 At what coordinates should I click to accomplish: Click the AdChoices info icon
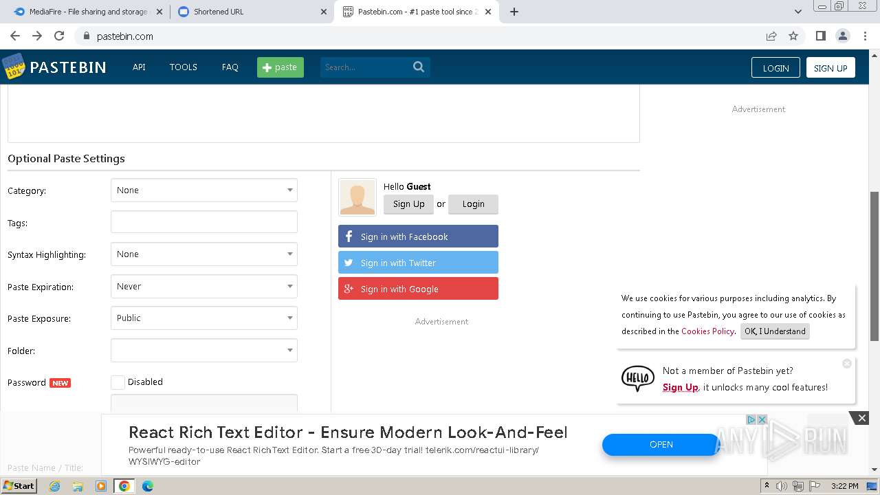point(751,419)
